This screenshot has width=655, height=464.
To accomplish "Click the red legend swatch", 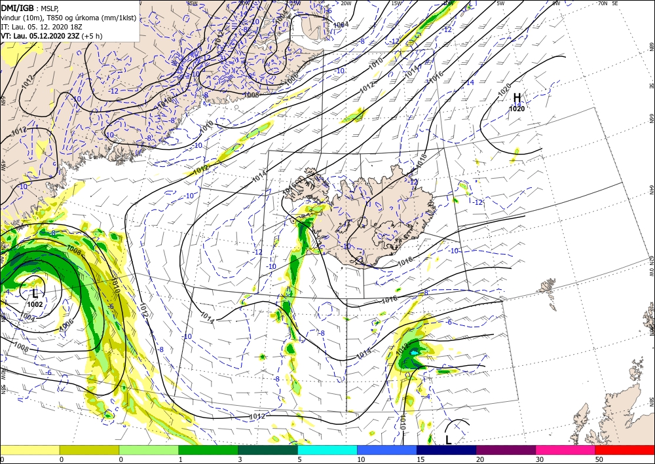I will pos(625,450).
